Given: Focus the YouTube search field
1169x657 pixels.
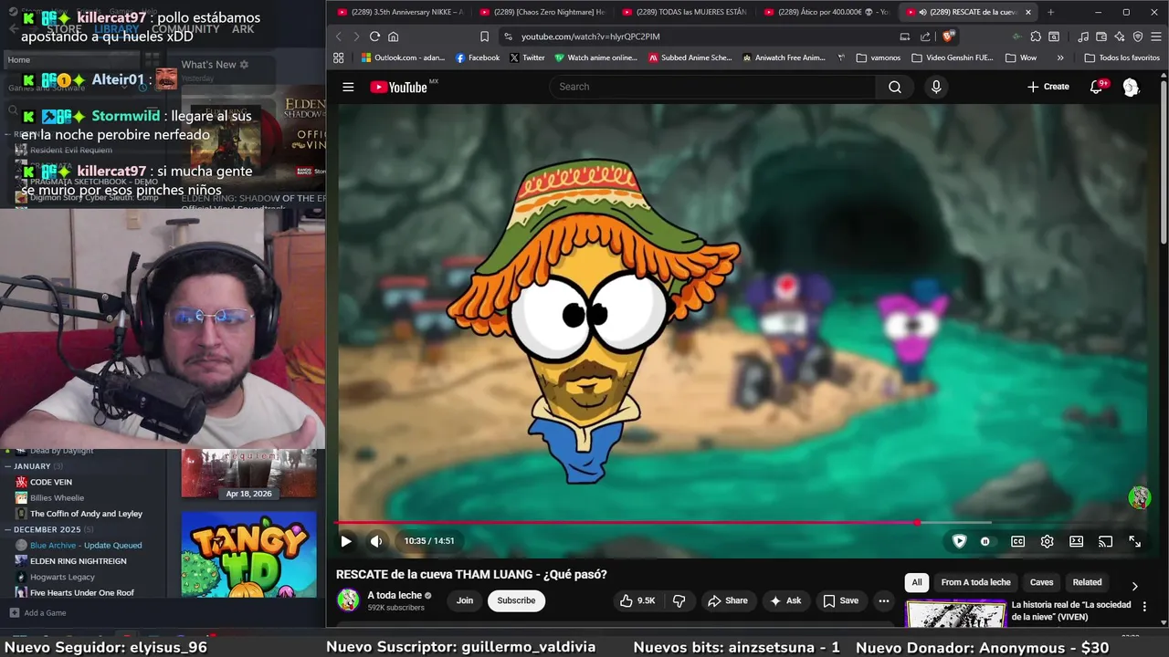Looking at the screenshot, I should [712, 87].
